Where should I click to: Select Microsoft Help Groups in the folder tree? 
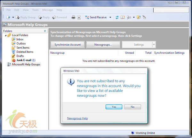pyautogui.click(x=26, y=64)
